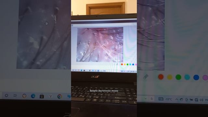Open Task View in the enlarged left taskbar

[x=15, y=96]
